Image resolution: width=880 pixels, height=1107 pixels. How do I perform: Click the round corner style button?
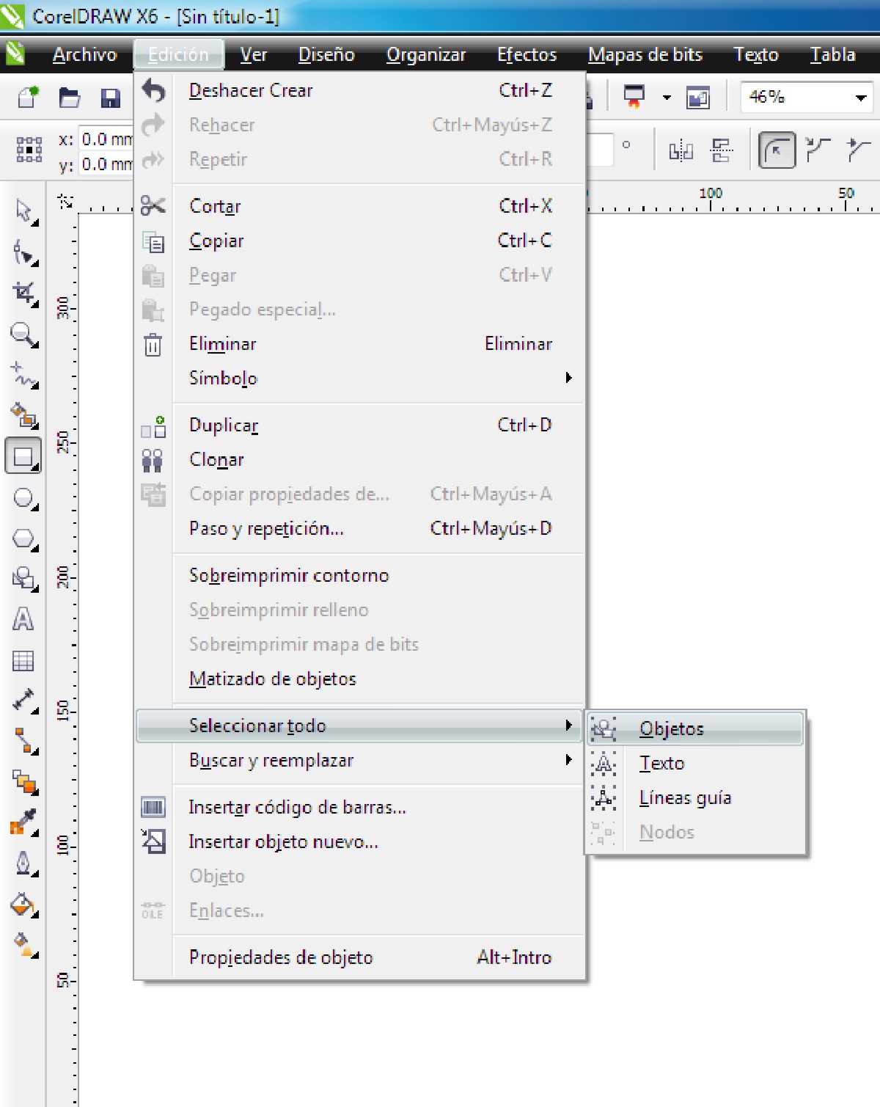coord(777,150)
